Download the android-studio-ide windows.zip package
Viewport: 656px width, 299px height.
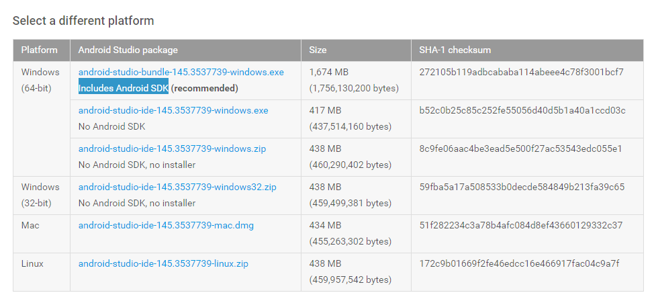(172, 148)
